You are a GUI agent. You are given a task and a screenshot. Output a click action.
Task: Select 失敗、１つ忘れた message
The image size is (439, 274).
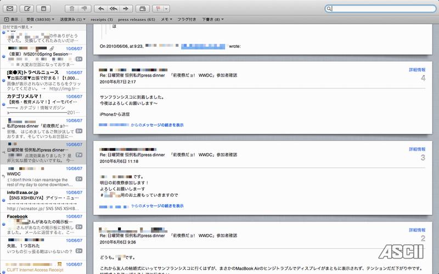[x=43, y=249]
